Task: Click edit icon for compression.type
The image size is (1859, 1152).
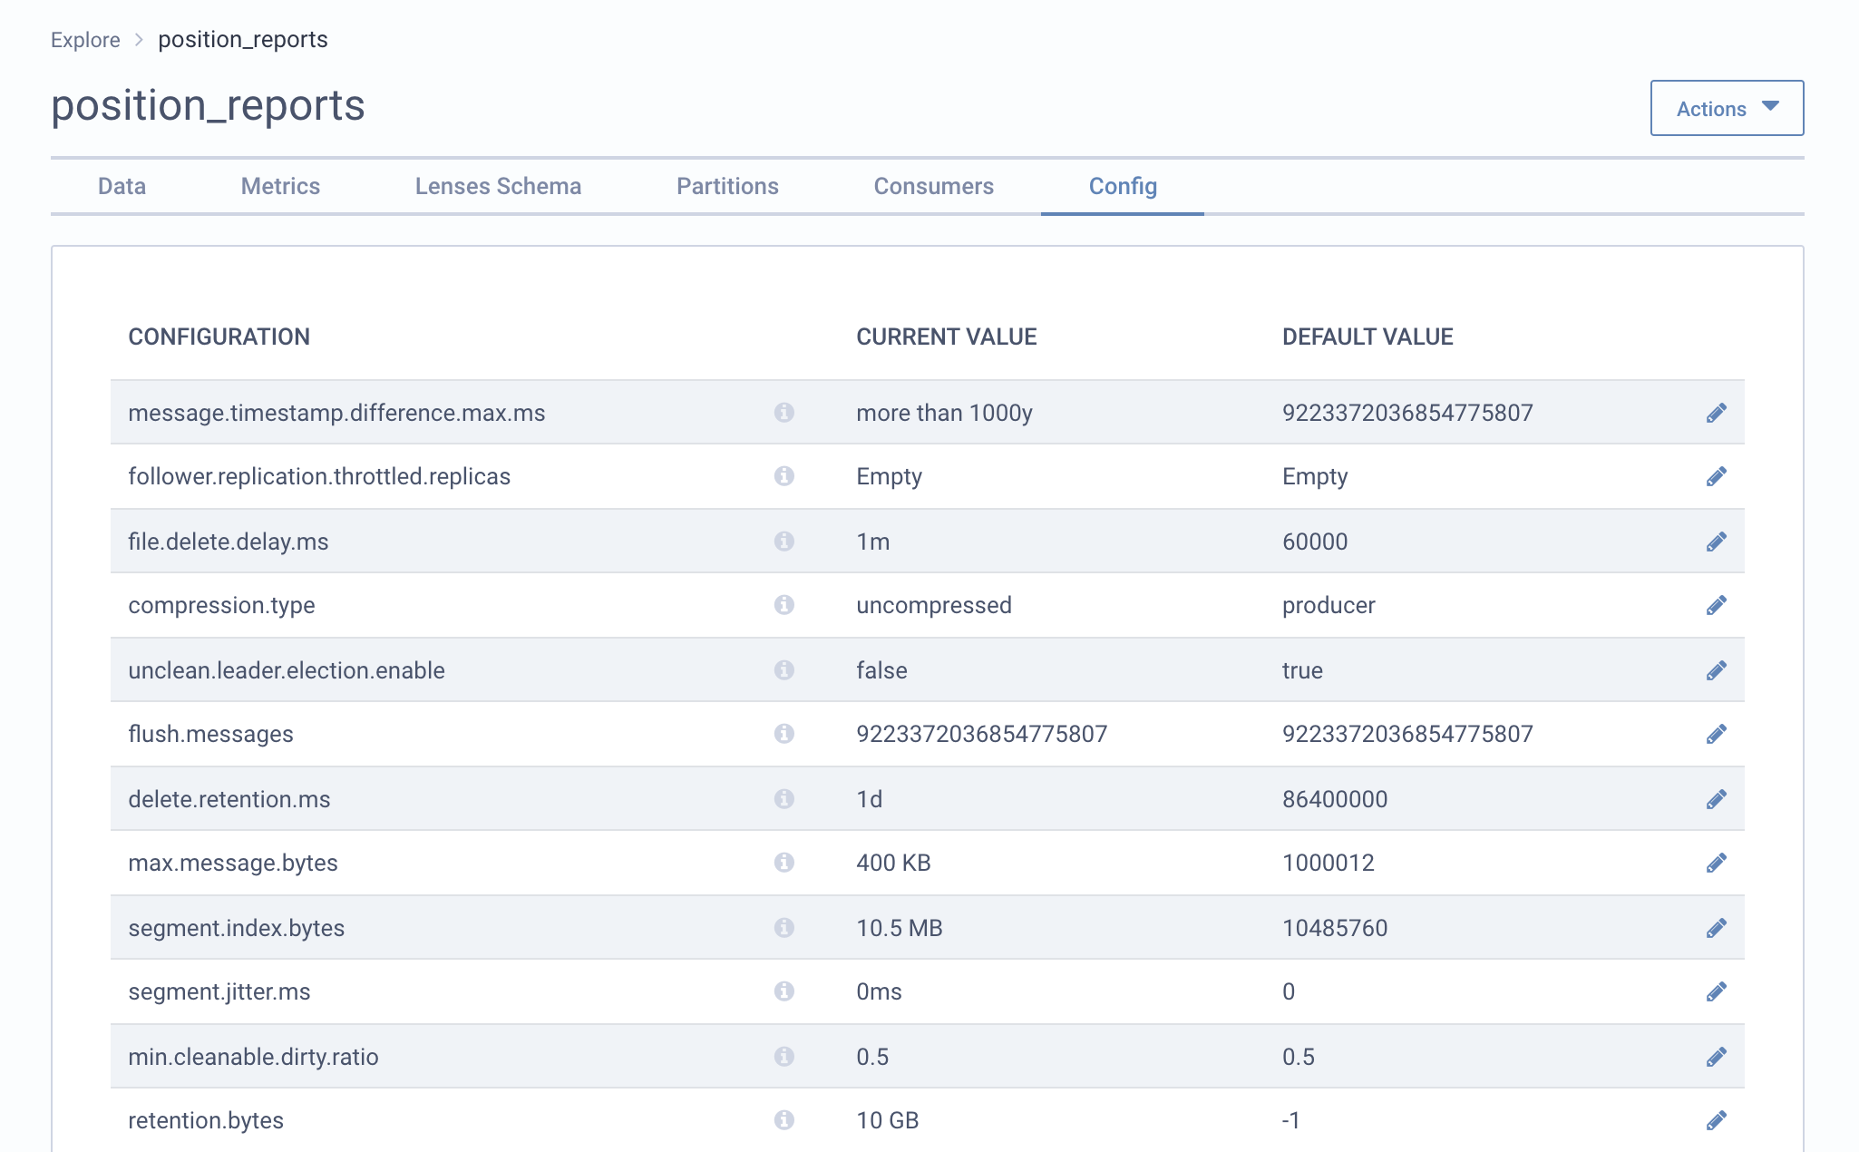Action: 1717,604
